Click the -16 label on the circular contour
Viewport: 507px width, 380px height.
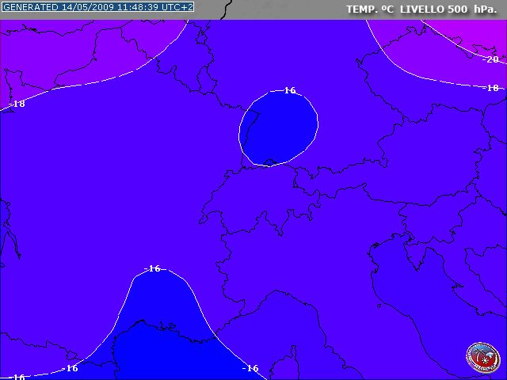(288, 90)
